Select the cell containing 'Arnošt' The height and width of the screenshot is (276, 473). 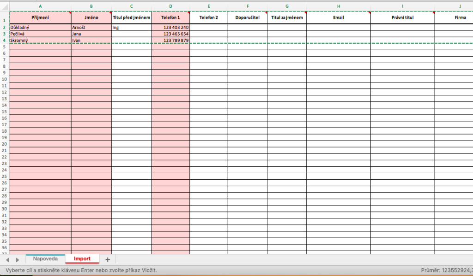coord(91,27)
